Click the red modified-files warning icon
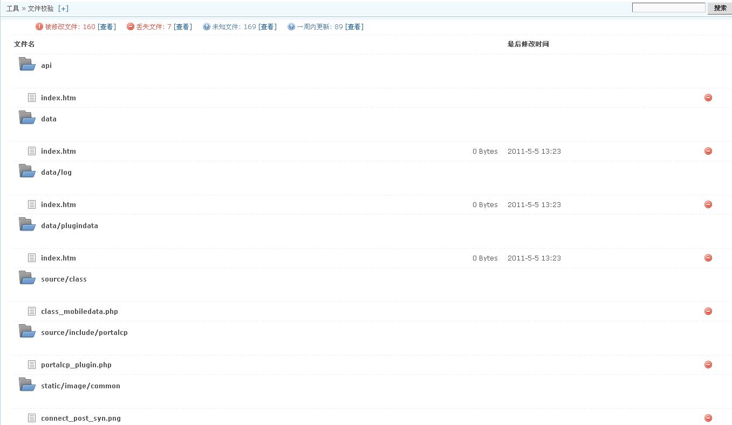 [x=39, y=26]
